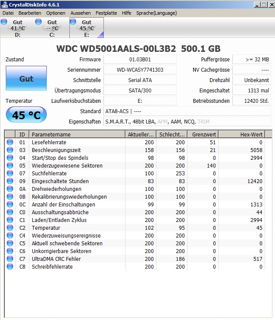Click status orb of Aktuell schwebende Sektoren row
Viewport: 275px width, 320px height.
10,243
